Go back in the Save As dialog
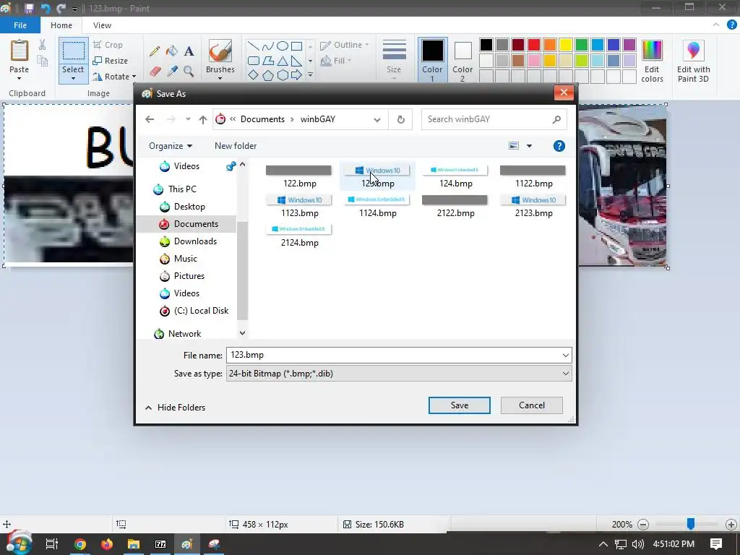Viewport: 740px width, 555px height. pos(150,119)
